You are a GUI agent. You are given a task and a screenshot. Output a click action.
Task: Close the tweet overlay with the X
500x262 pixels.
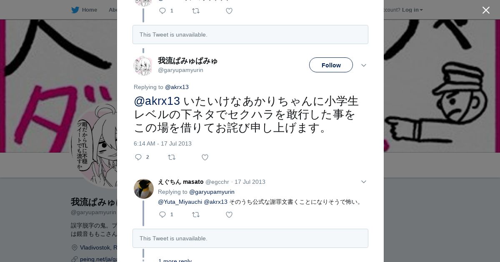point(486,10)
